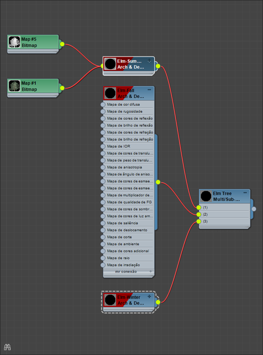Click the Mapa de peso de translu... row
Viewport: 263px width, 355px height.
[128, 160]
